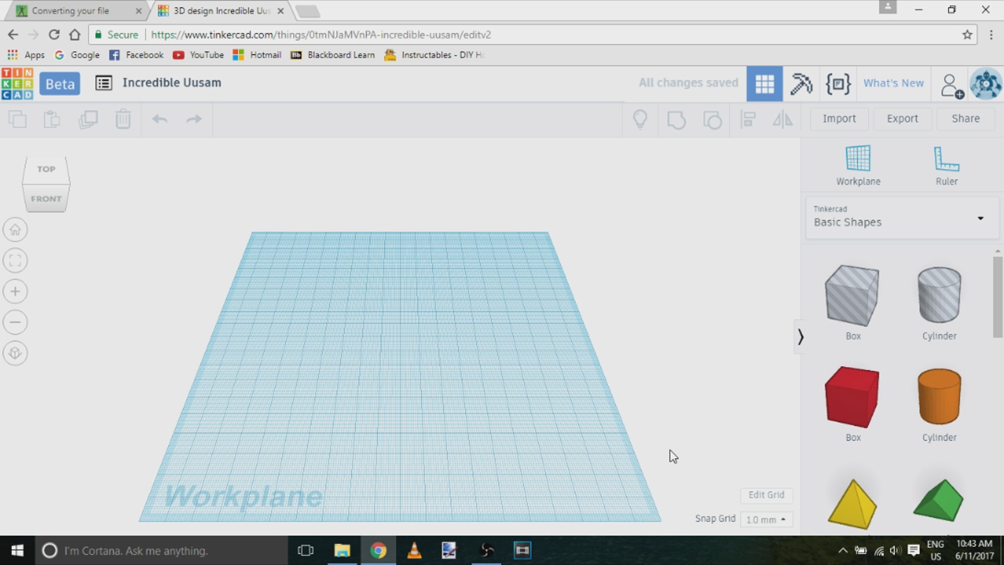Open the Basic Shapes dropdown
Viewport: 1004px width, 565px height.
click(x=902, y=217)
